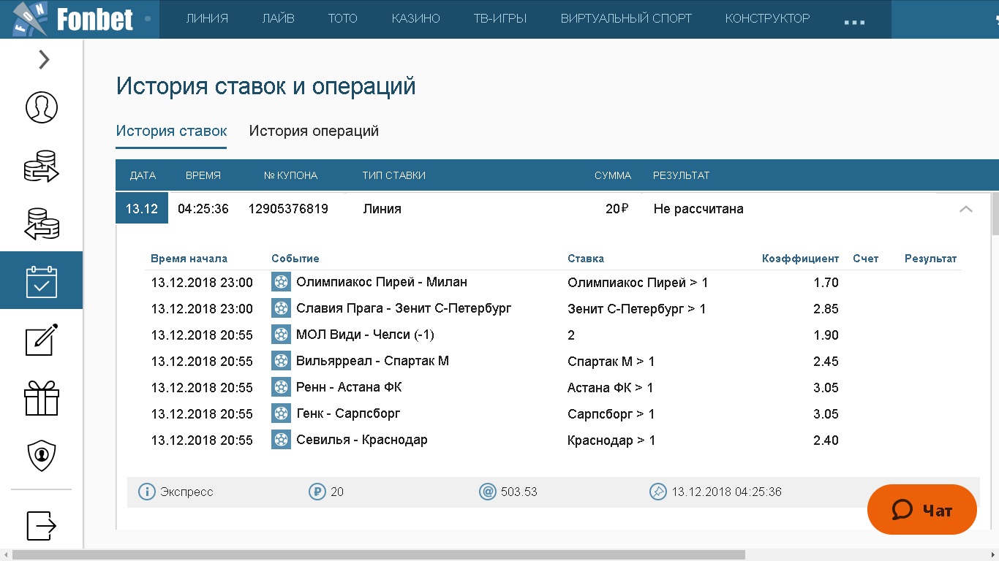Click the deposit coins icon in sidebar

click(42, 166)
